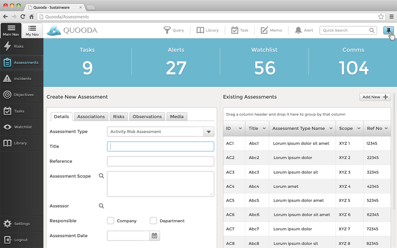Click the Query funnel icon
The image size is (397, 248).
[167, 30]
